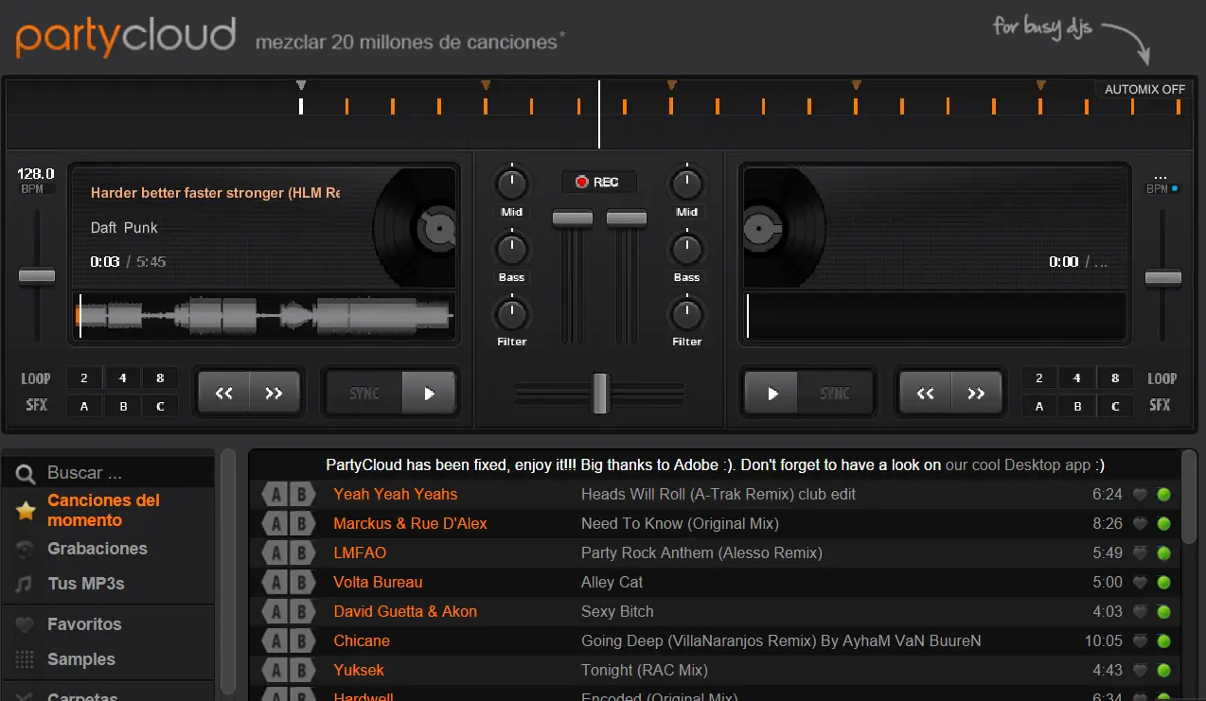This screenshot has height=701, width=1206.
Task: Play the right deck track
Action: coord(772,393)
